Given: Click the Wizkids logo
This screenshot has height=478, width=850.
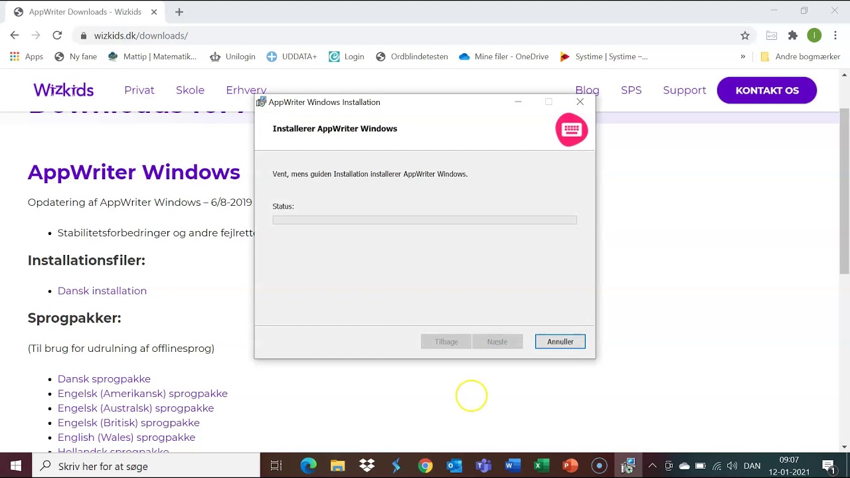Looking at the screenshot, I should tap(64, 90).
